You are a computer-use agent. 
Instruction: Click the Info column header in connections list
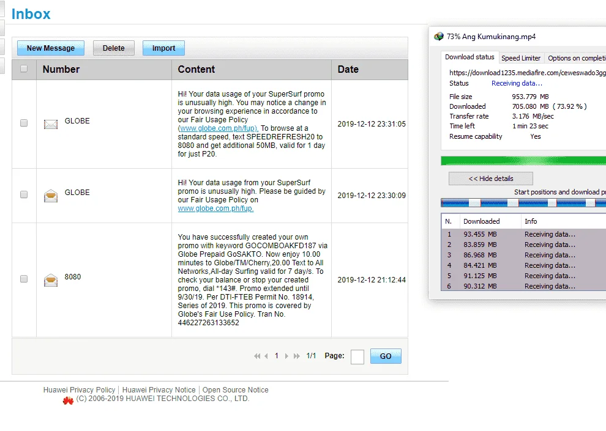tap(564, 221)
